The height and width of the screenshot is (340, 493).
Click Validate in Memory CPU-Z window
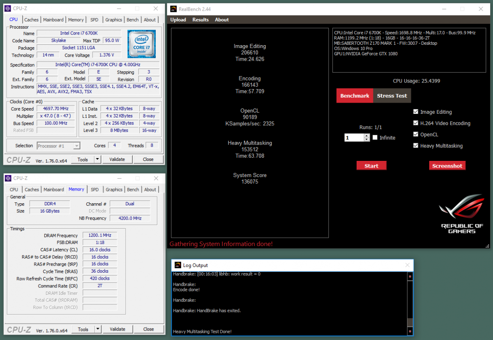[x=117, y=329]
